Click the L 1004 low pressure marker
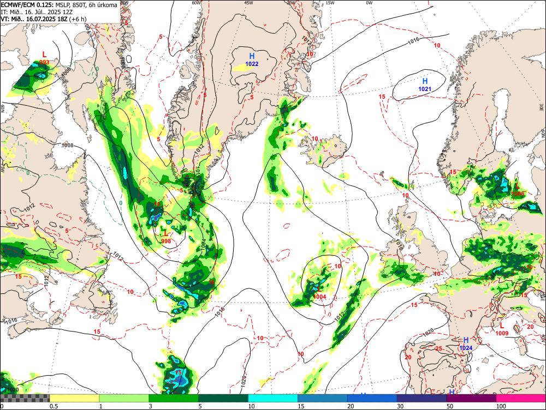The width and height of the screenshot is (546, 410). point(319,292)
